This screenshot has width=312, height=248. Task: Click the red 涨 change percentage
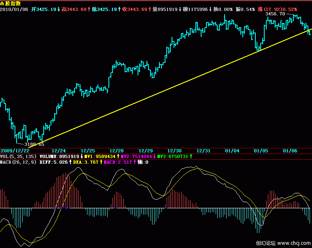[279, 9]
